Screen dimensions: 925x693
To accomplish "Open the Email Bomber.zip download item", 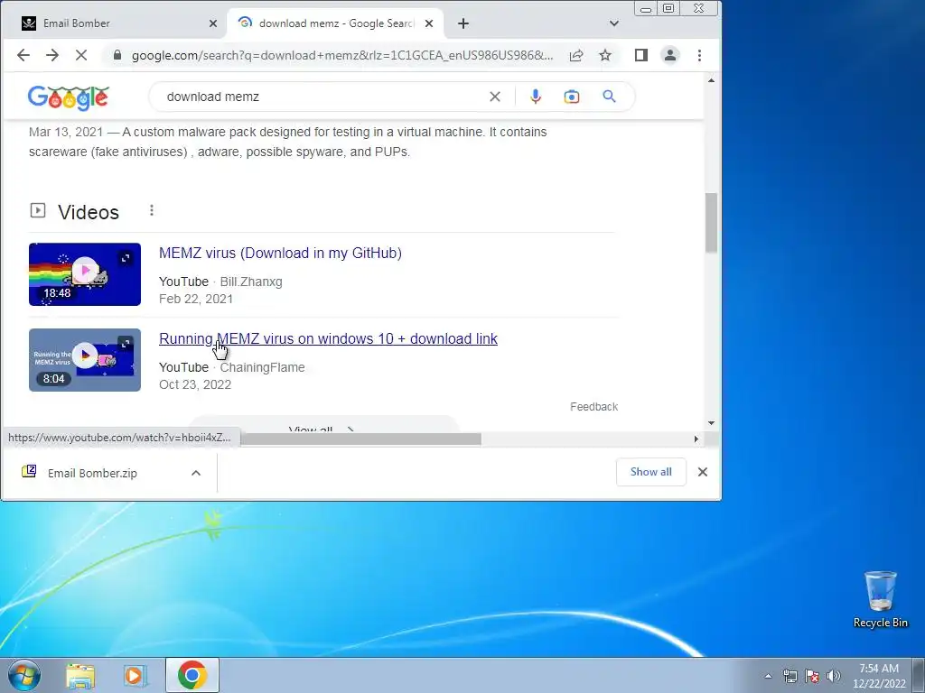I will [x=92, y=473].
